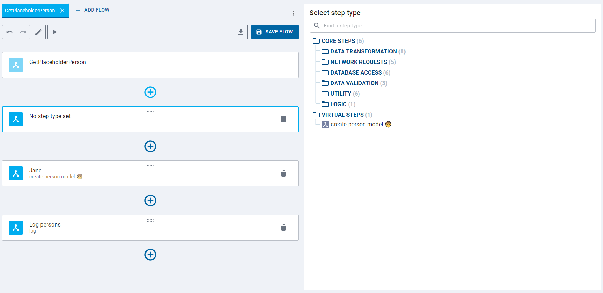Expand the Network Requests folder

(358, 62)
